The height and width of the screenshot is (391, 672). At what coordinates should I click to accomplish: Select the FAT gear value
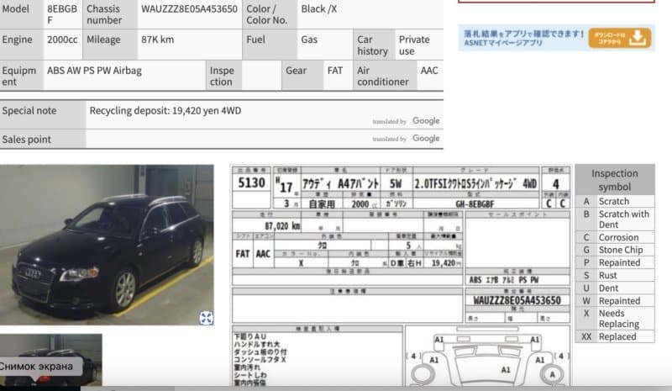pos(335,71)
